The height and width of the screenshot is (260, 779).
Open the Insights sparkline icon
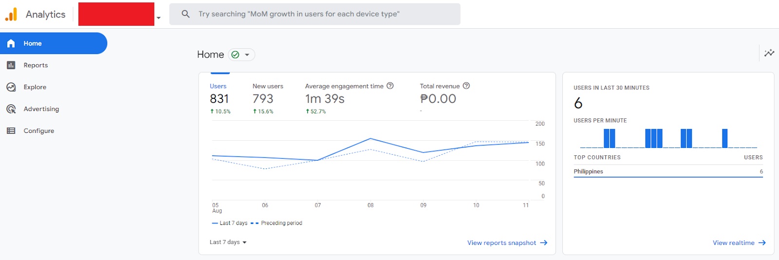769,53
